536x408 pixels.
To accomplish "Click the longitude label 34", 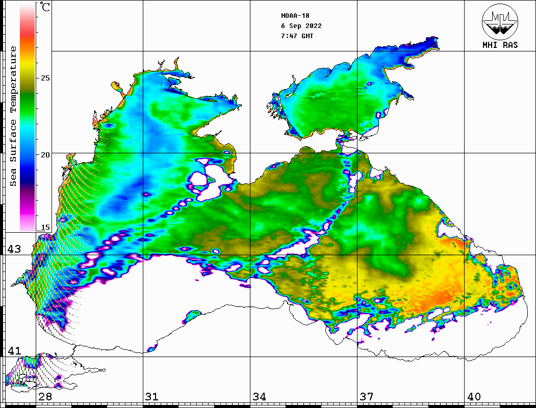I will click(x=259, y=396).
